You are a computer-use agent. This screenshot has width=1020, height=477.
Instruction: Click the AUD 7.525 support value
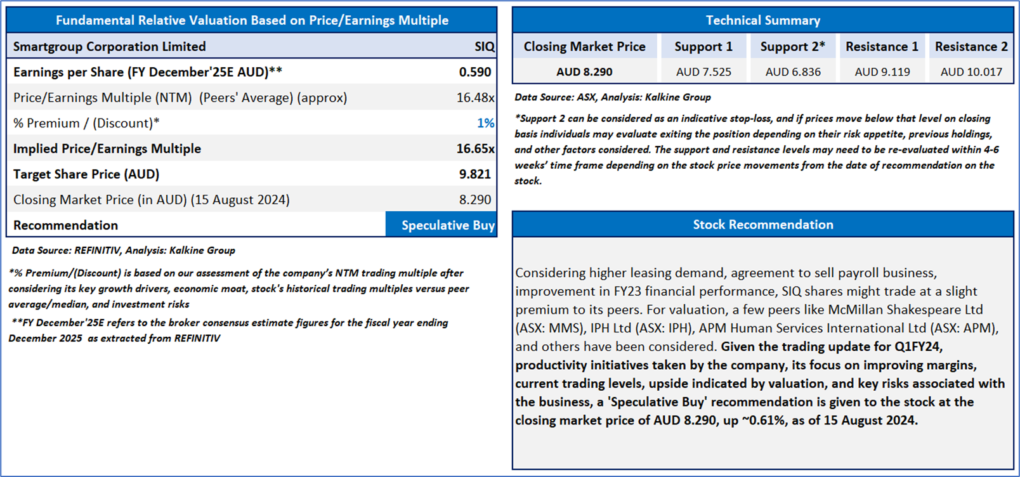703,72
